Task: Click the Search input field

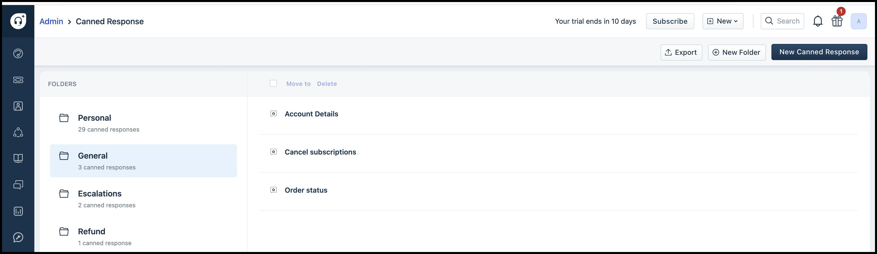Action: click(x=782, y=21)
